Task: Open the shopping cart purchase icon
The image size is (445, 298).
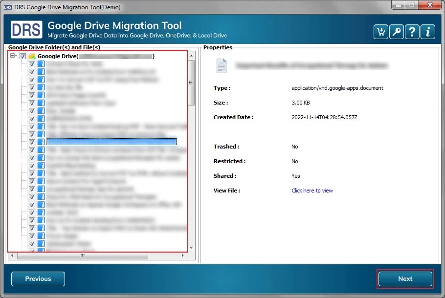Action: [x=381, y=32]
